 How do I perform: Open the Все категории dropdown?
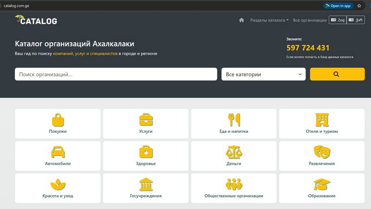tap(263, 74)
